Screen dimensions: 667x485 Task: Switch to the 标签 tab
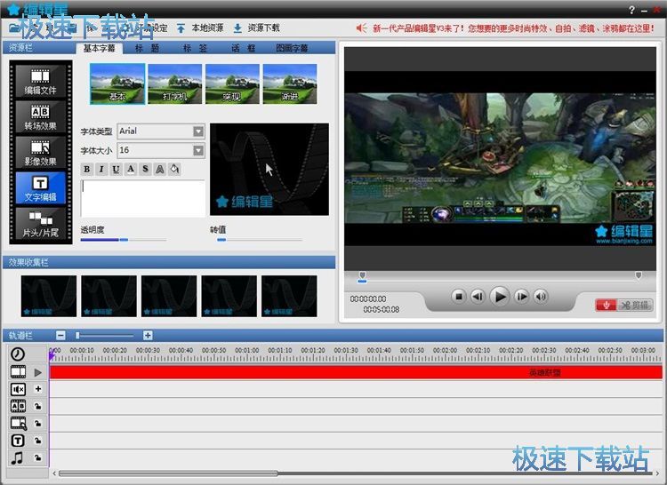195,48
